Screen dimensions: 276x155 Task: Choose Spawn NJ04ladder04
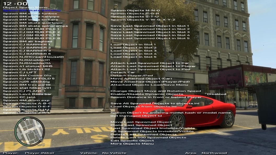coord(27,63)
